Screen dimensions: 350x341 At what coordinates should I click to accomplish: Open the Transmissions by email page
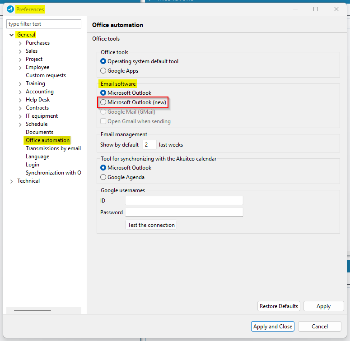(x=53, y=148)
